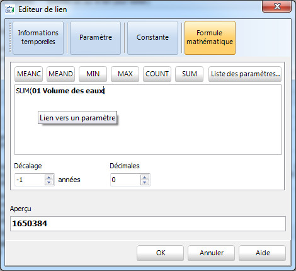
Task: Open the Informations temporelles tab
Action: tap(38, 38)
